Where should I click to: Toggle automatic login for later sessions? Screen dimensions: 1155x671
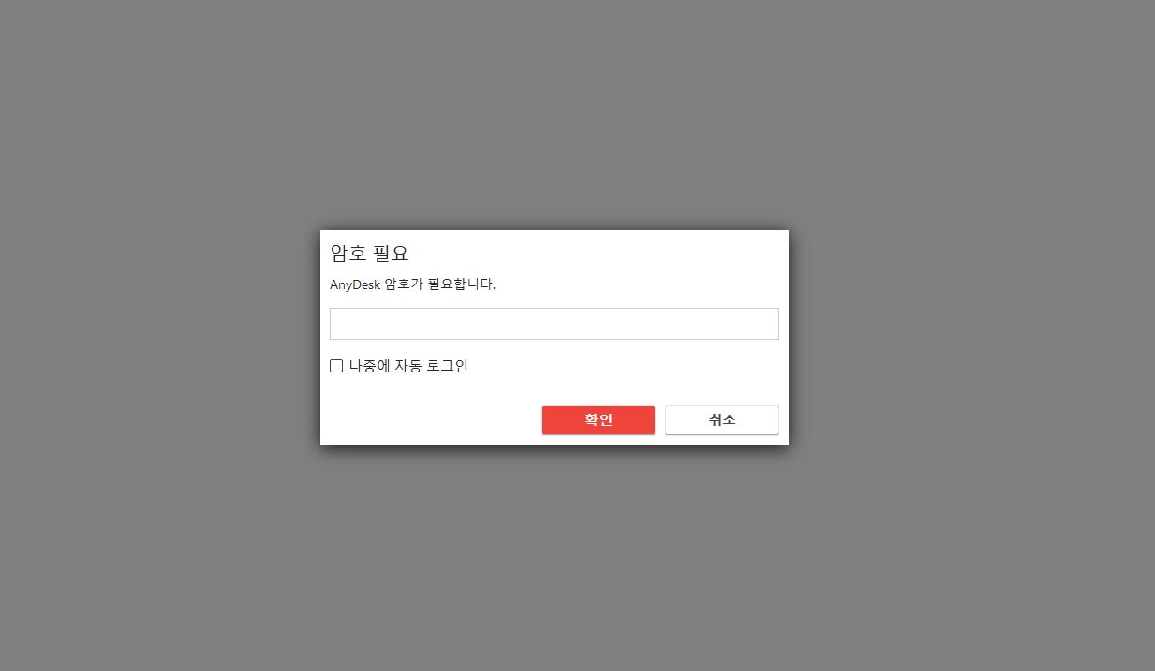(336, 366)
